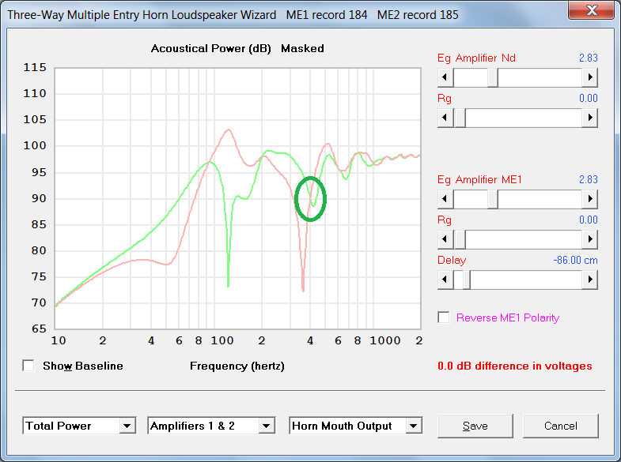The height and width of the screenshot is (462, 621).
Task: Click right arrow of Eg Amplifier ME1 slider
Action: [589, 199]
